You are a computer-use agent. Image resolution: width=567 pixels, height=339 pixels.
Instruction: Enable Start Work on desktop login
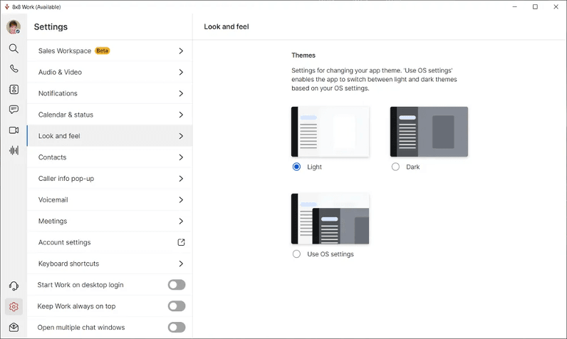coord(176,285)
